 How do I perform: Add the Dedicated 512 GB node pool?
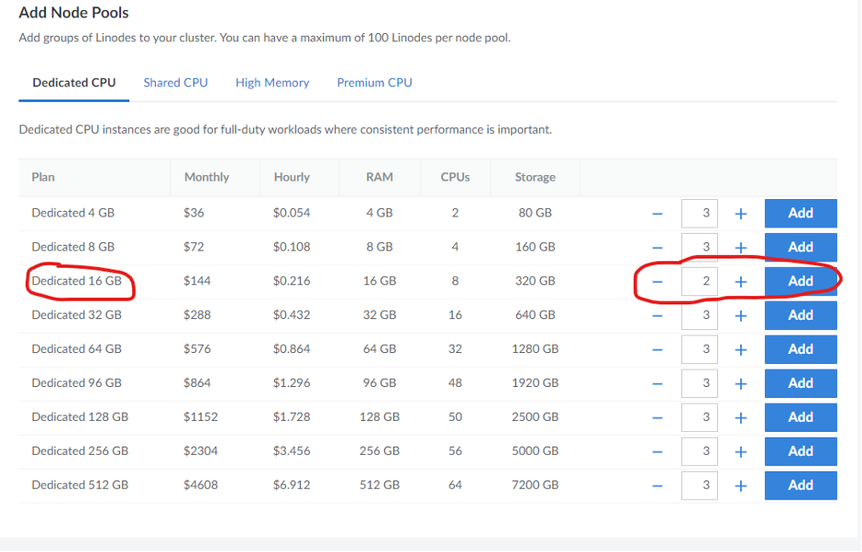pos(801,485)
